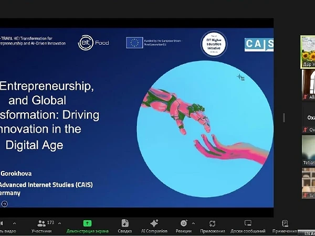Click the divider handle beside participant strip
This screenshot has height=236, width=315.
pos(284,117)
